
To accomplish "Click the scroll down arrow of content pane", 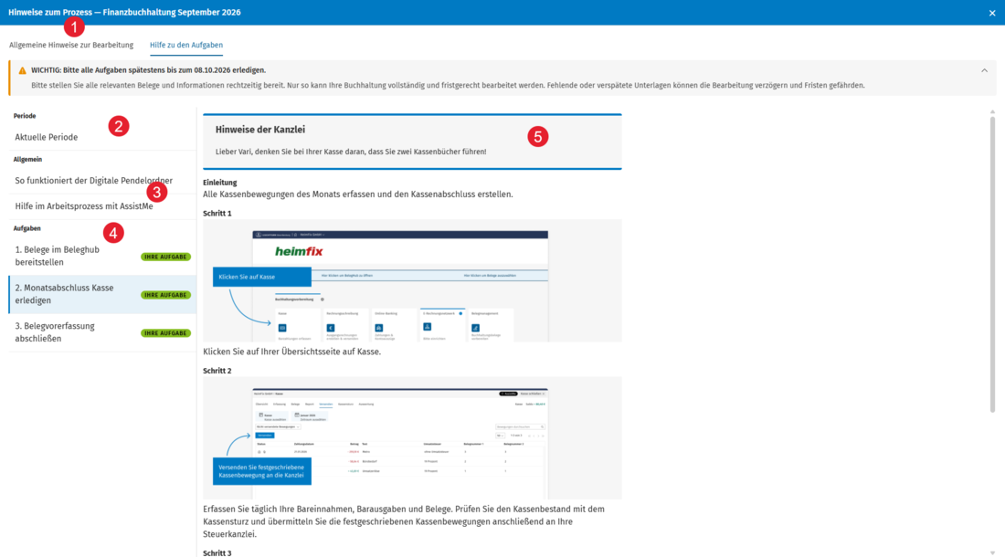I will click(992, 552).
